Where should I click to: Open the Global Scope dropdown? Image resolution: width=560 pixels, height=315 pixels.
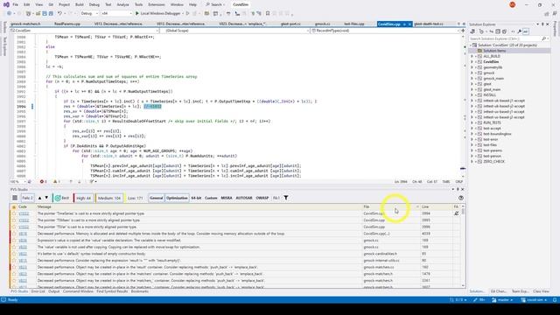coord(234,31)
